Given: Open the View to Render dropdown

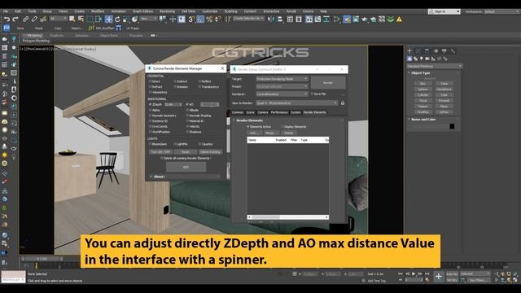Looking at the screenshot, I should tap(297, 103).
